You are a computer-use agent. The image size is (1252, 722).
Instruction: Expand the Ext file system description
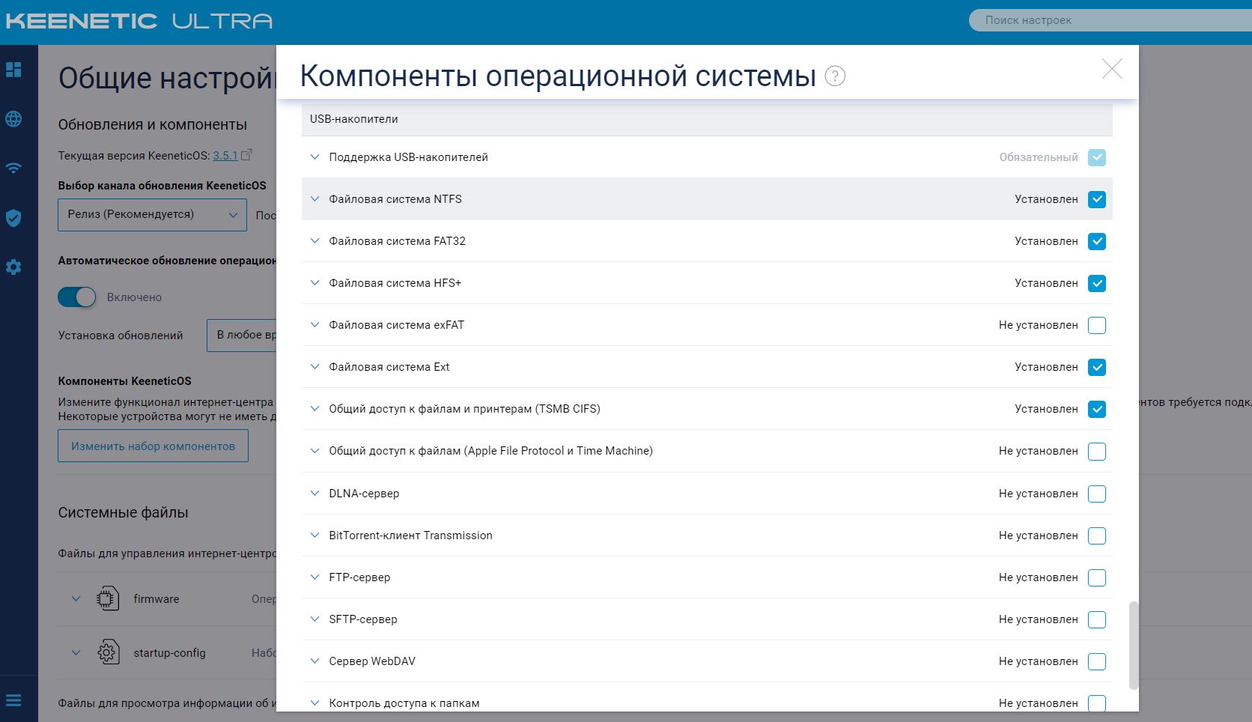[x=314, y=367]
